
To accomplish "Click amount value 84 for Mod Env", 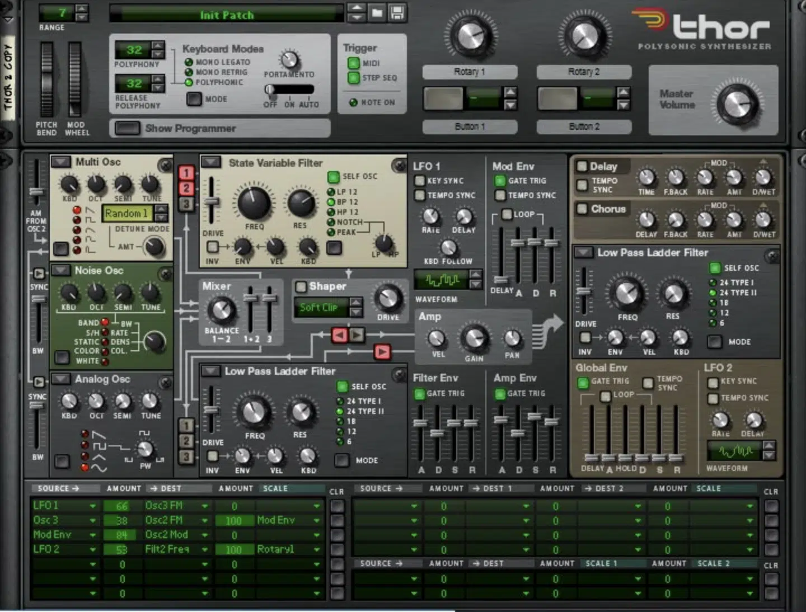I will [x=122, y=535].
